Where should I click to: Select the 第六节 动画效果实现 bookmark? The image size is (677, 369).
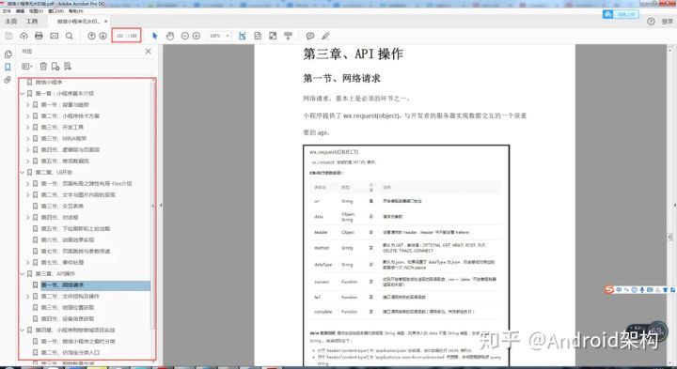(68, 239)
